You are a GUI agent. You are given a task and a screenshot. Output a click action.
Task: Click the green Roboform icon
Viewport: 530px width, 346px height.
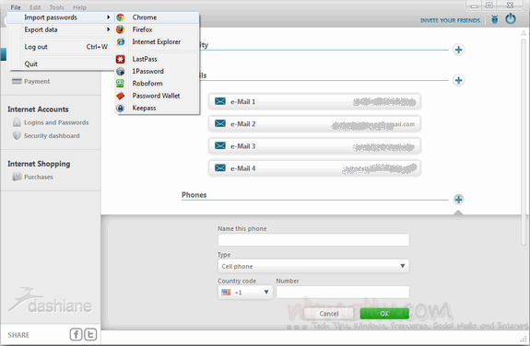tap(121, 84)
